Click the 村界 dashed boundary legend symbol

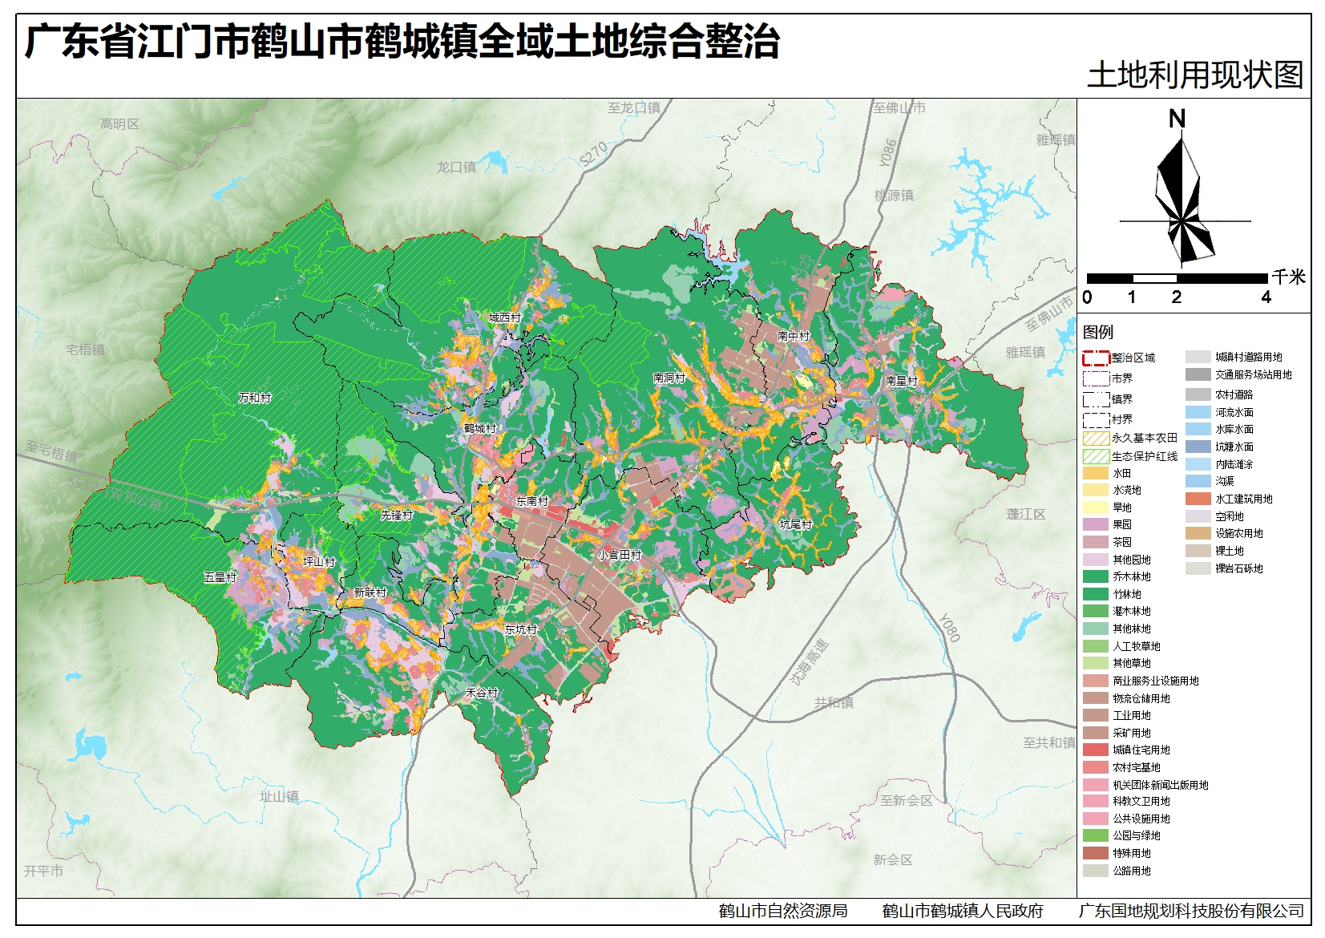tap(1096, 419)
